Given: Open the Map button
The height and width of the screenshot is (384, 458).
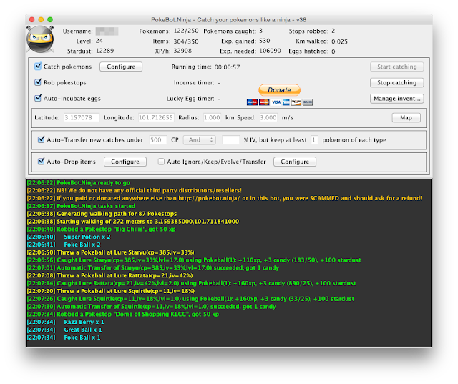Looking at the screenshot, I should tap(406, 117).
